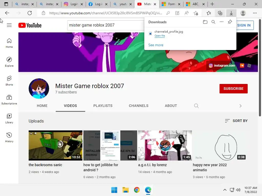Open the ABOUT channel tab
262x196 pixels.
(171, 106)
